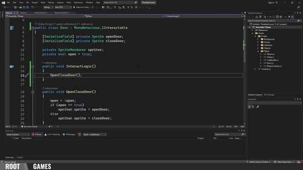Toggle pin on the Door.cs tab
Screen dimensions: 303x170
[x=14, y=13]
